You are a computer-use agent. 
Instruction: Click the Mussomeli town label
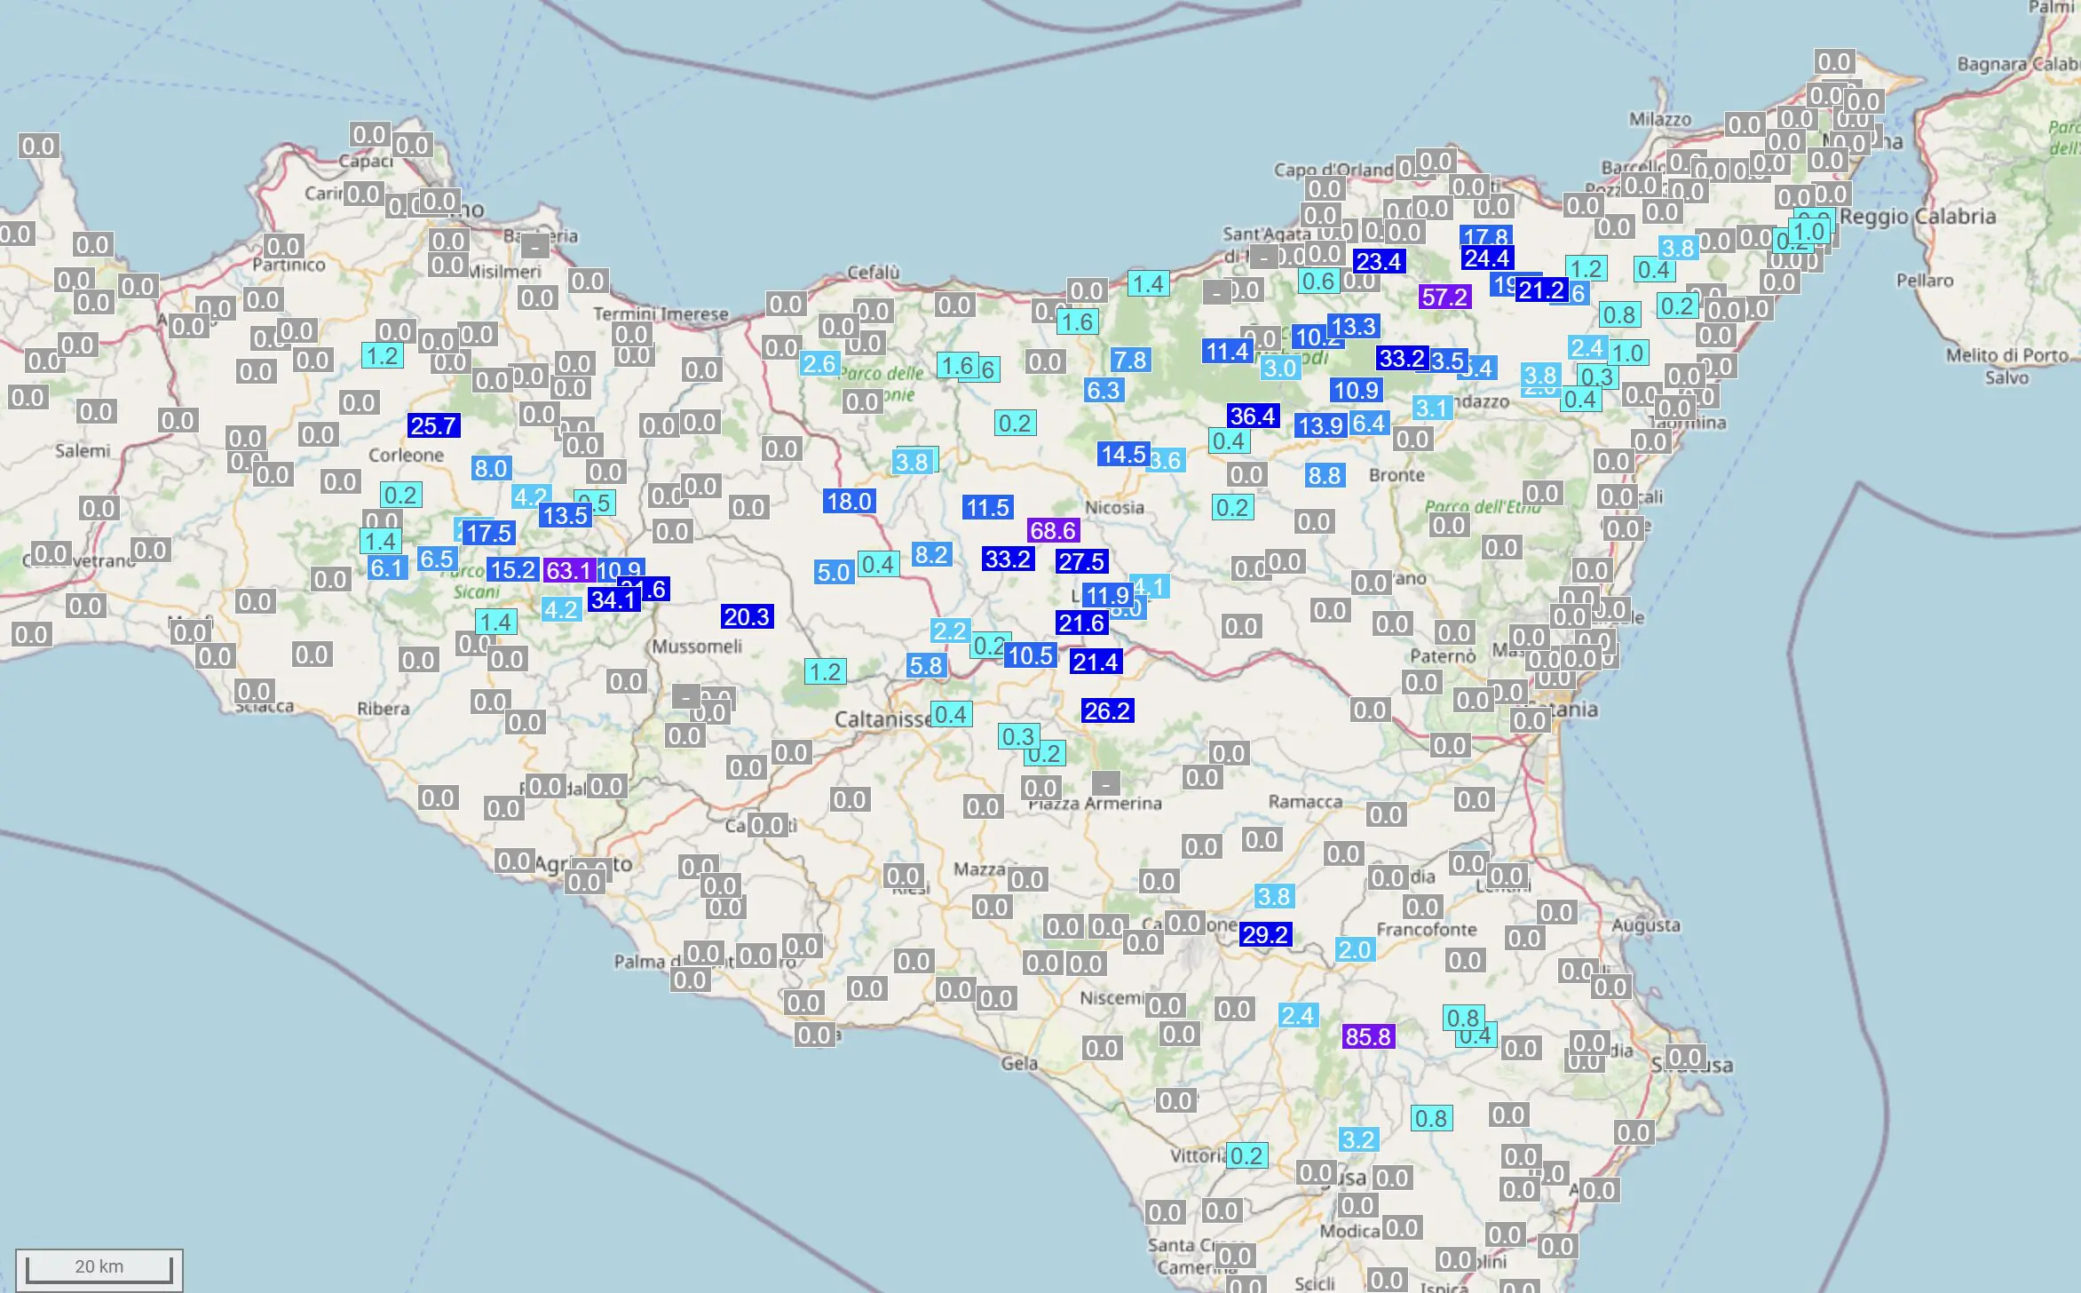697,646
